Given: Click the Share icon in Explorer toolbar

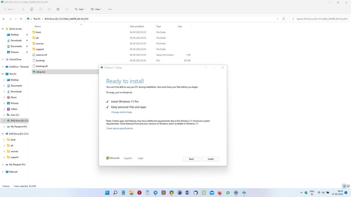Looking at the screenshot, I should pos(58,9).
